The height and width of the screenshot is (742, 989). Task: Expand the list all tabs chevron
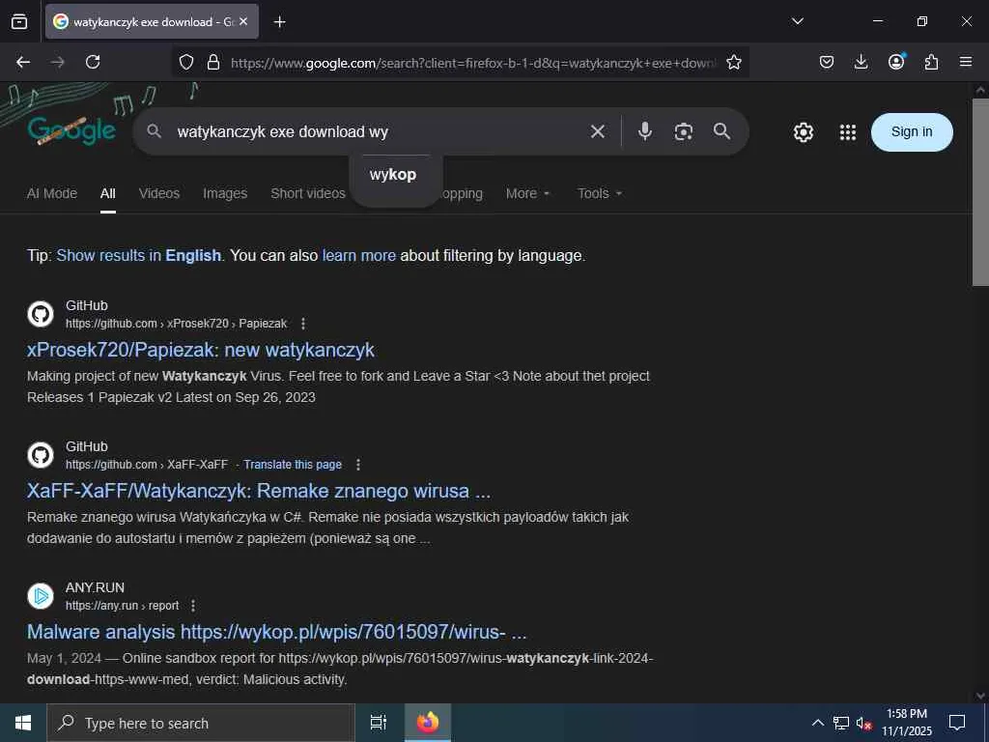tap(797, 21)
